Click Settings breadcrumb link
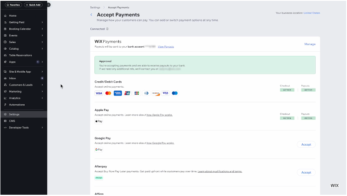This screenshot has height=196, width=347. 95,8
